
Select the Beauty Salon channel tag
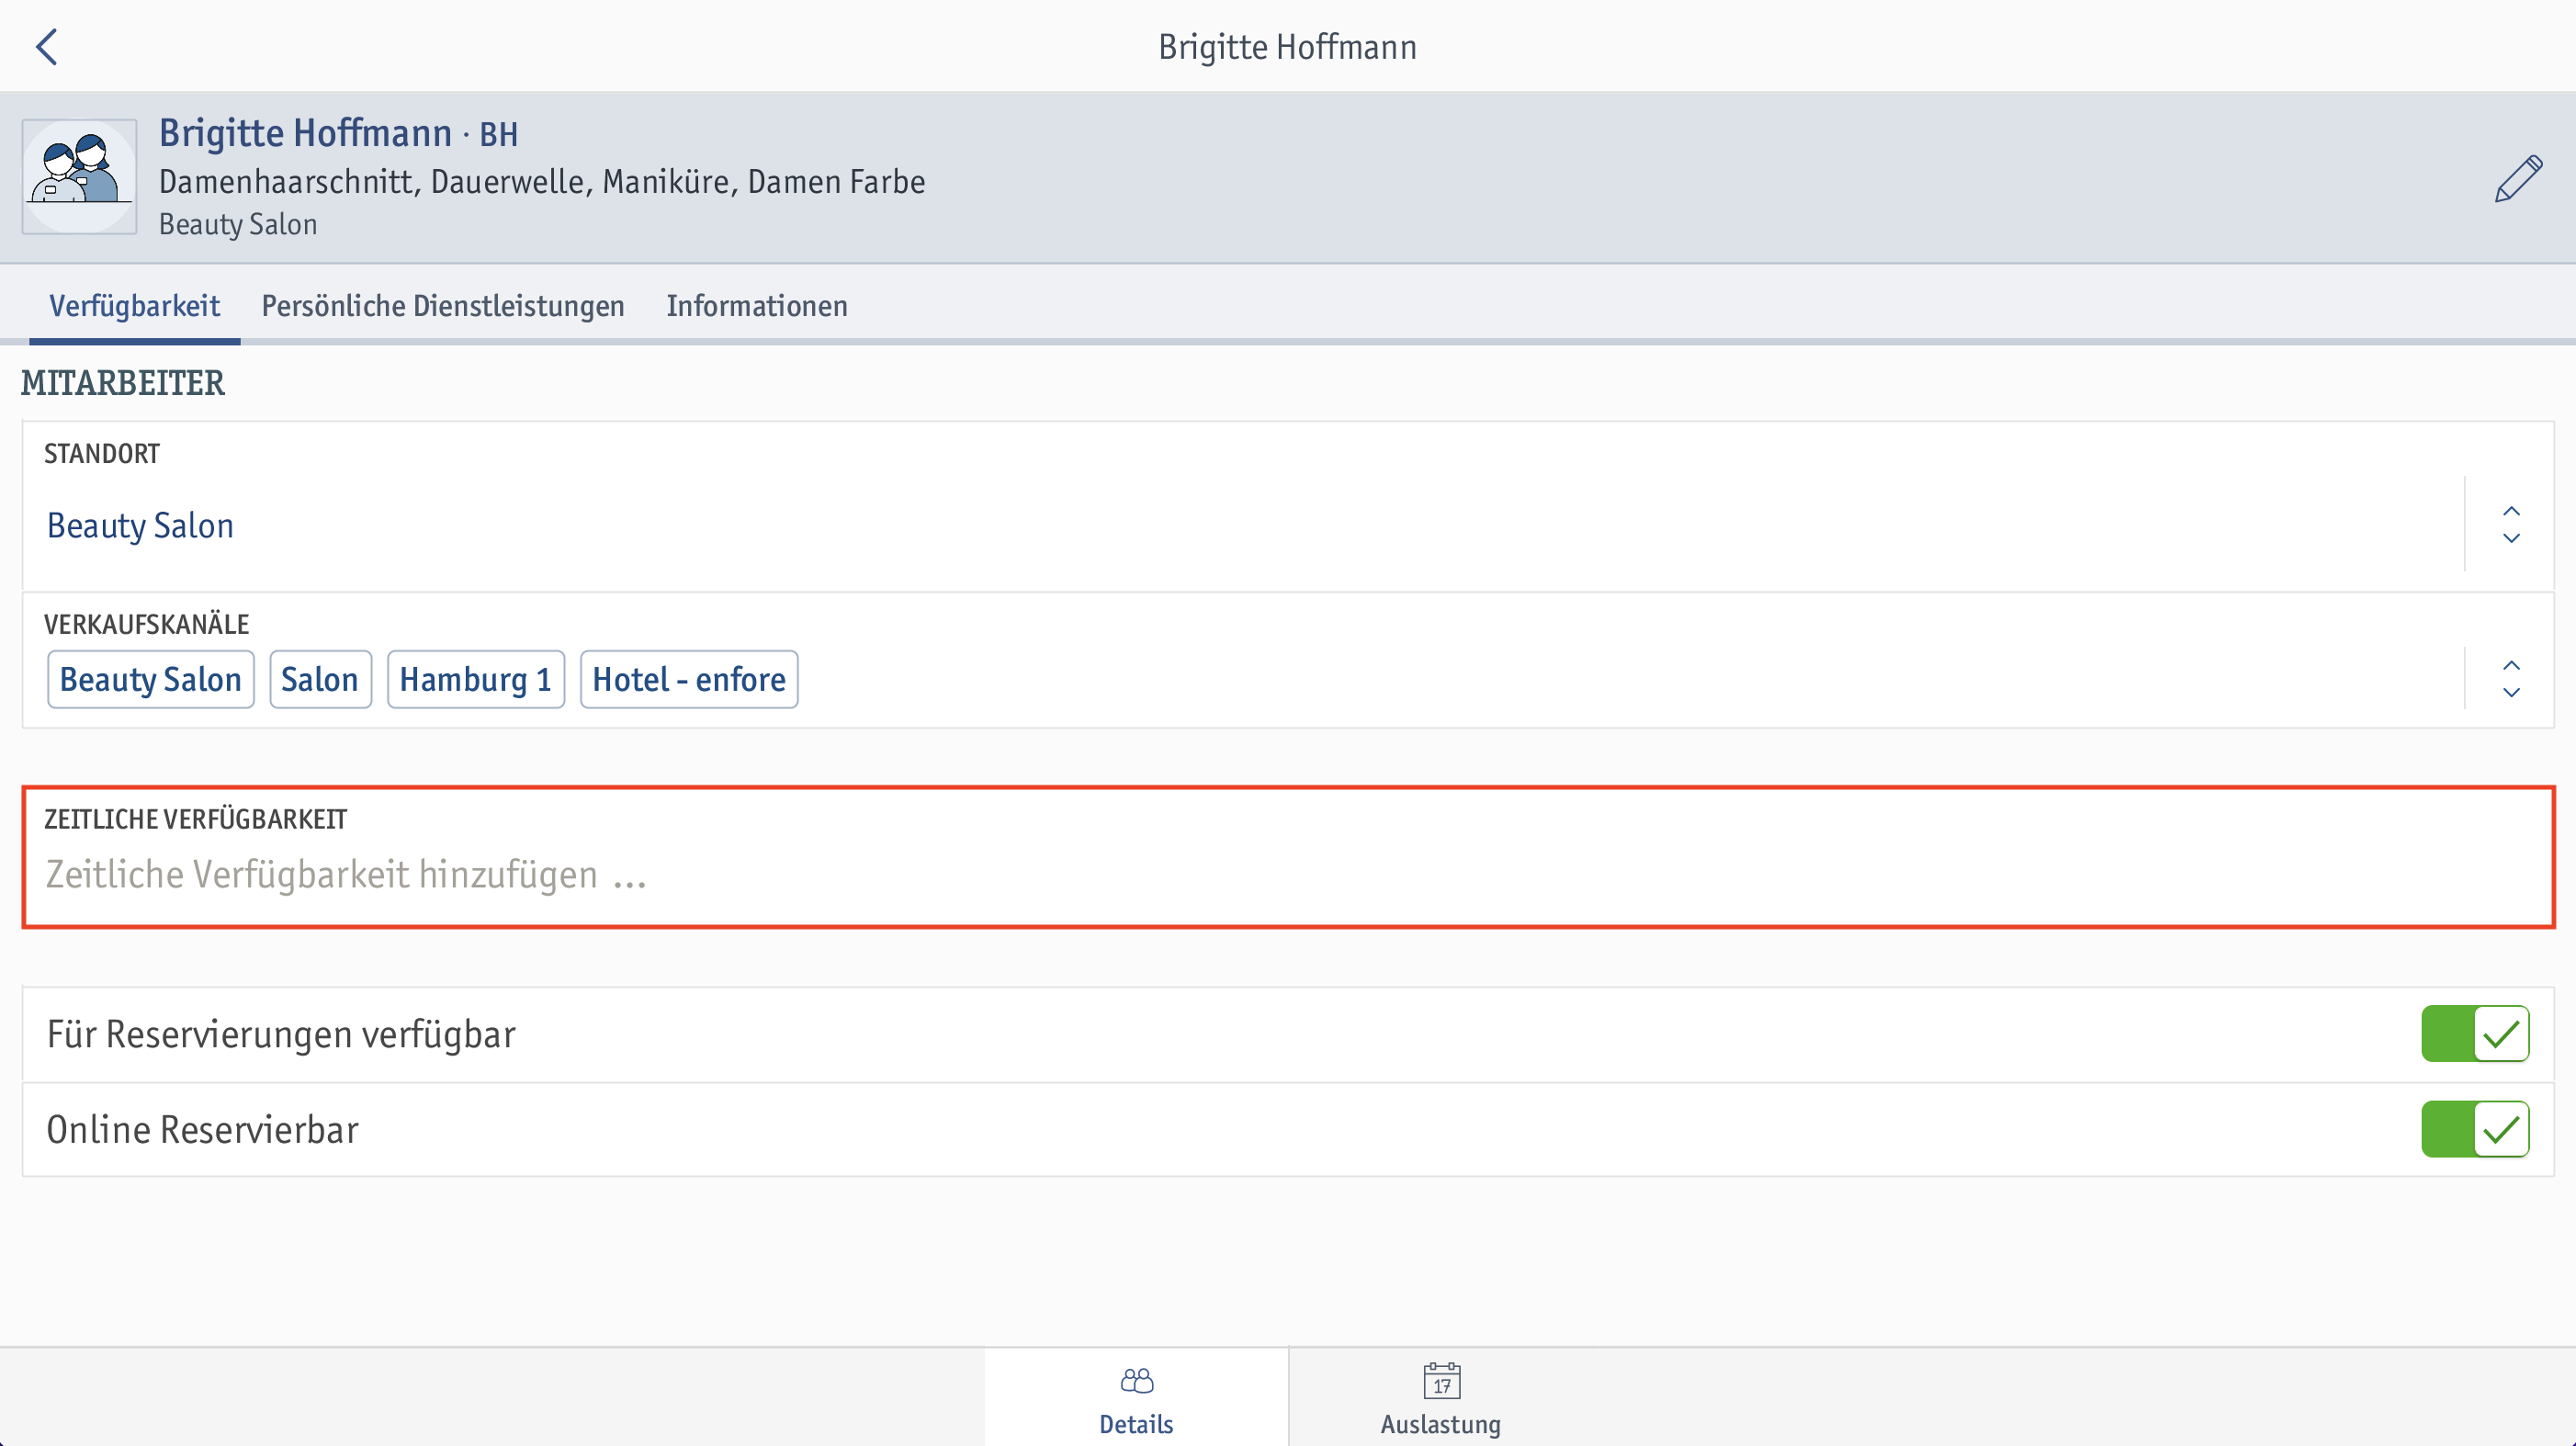(x=151, y=680)
